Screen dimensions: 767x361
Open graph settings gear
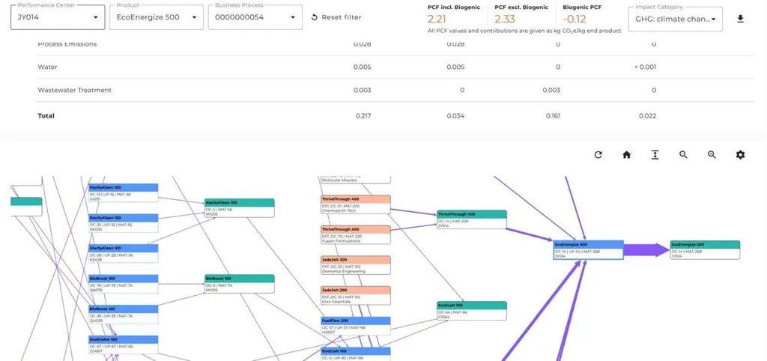(x=740, y=155)
